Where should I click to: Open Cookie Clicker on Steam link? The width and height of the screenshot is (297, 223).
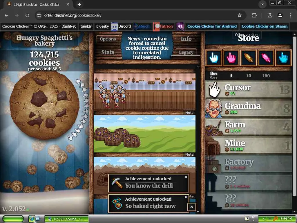coord(265,26)
